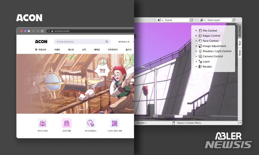Open the 신작 navigation link
The image size is (259, 155).
[x=84, y=50]
